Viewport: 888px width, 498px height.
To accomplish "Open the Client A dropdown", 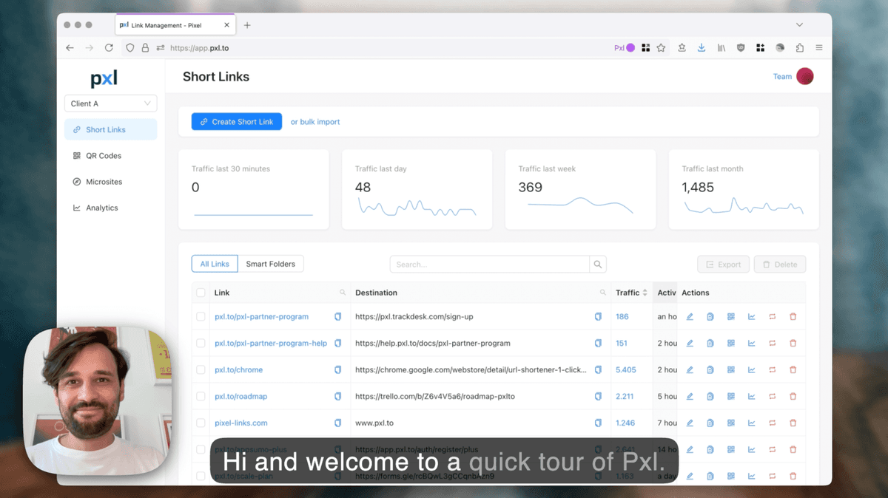I will click(110, 103).
